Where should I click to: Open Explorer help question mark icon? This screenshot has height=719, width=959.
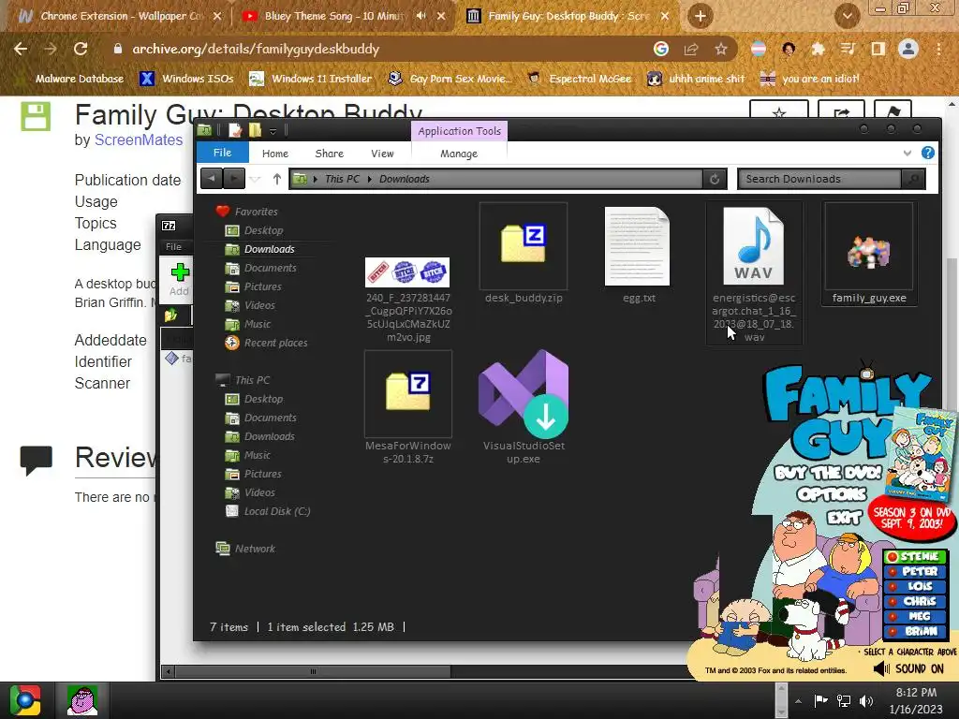928,153
